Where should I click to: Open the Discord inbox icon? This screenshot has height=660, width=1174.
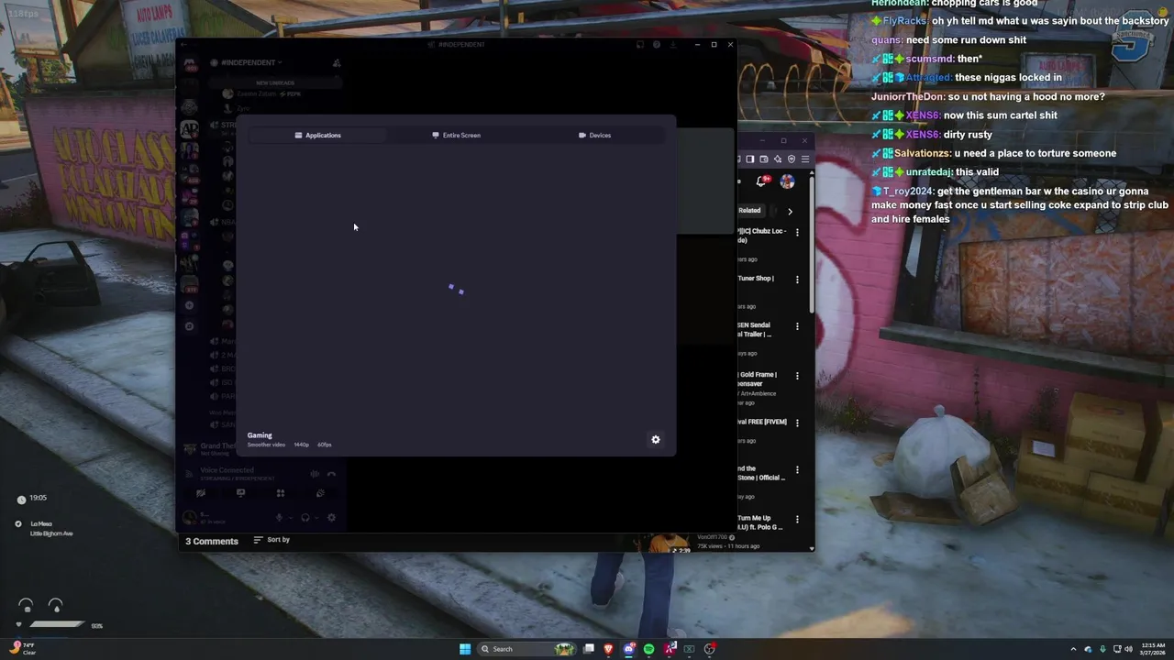[x=639, y=44]
